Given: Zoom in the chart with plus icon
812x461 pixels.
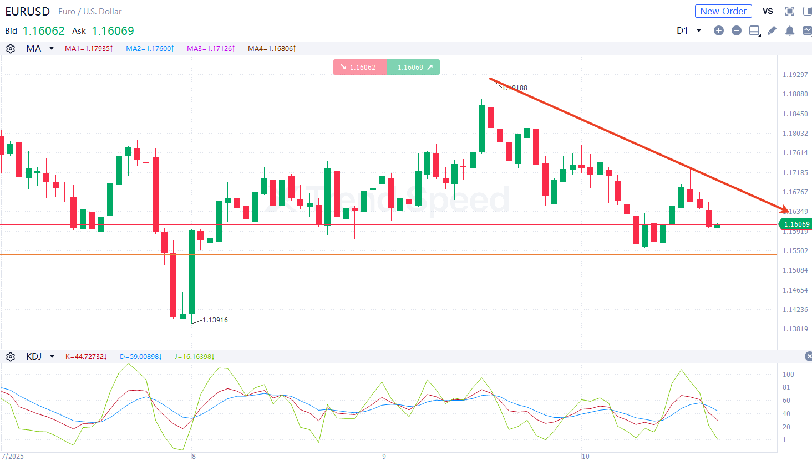Looking at the screenshot, I should 719,31.
